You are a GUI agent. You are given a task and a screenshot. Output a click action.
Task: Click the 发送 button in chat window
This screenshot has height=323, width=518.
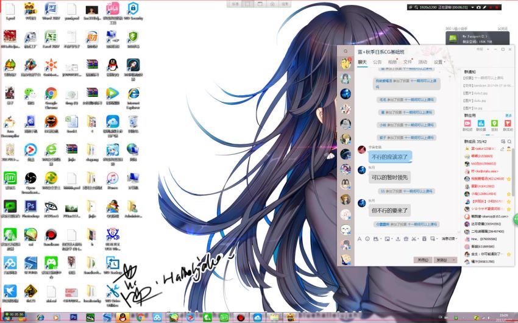tap(442, 260)
